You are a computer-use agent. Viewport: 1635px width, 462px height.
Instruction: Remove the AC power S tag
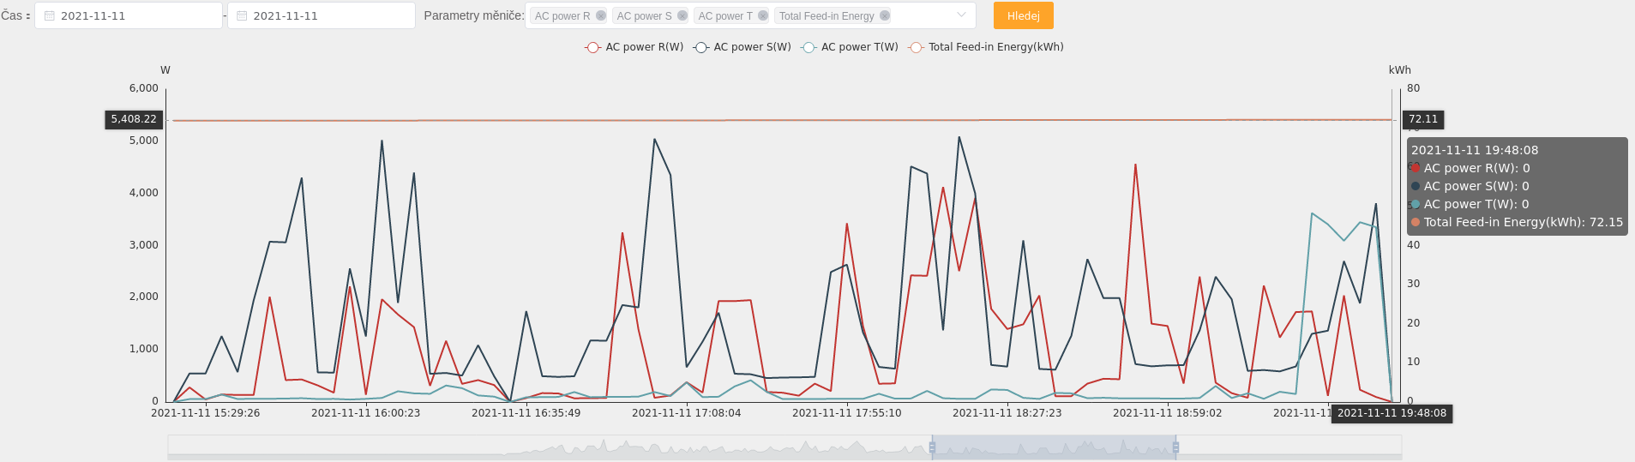pyautogui.click(x=682, y=15)
